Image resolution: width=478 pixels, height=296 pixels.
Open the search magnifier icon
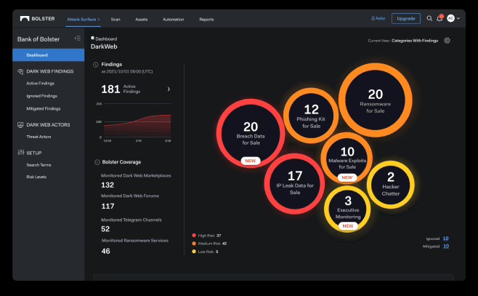coord(429,19)
